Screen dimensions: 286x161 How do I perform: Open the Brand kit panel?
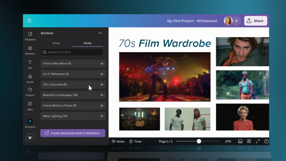[30, 79]
